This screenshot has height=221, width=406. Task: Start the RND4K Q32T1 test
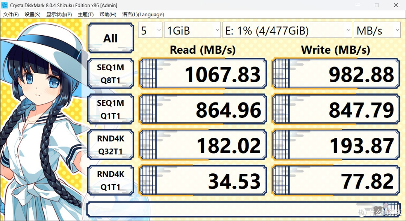point(111,145)
